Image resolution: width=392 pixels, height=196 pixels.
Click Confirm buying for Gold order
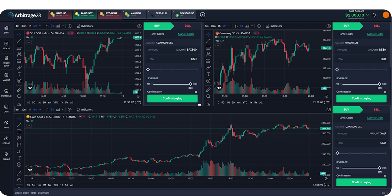[361, 182]
